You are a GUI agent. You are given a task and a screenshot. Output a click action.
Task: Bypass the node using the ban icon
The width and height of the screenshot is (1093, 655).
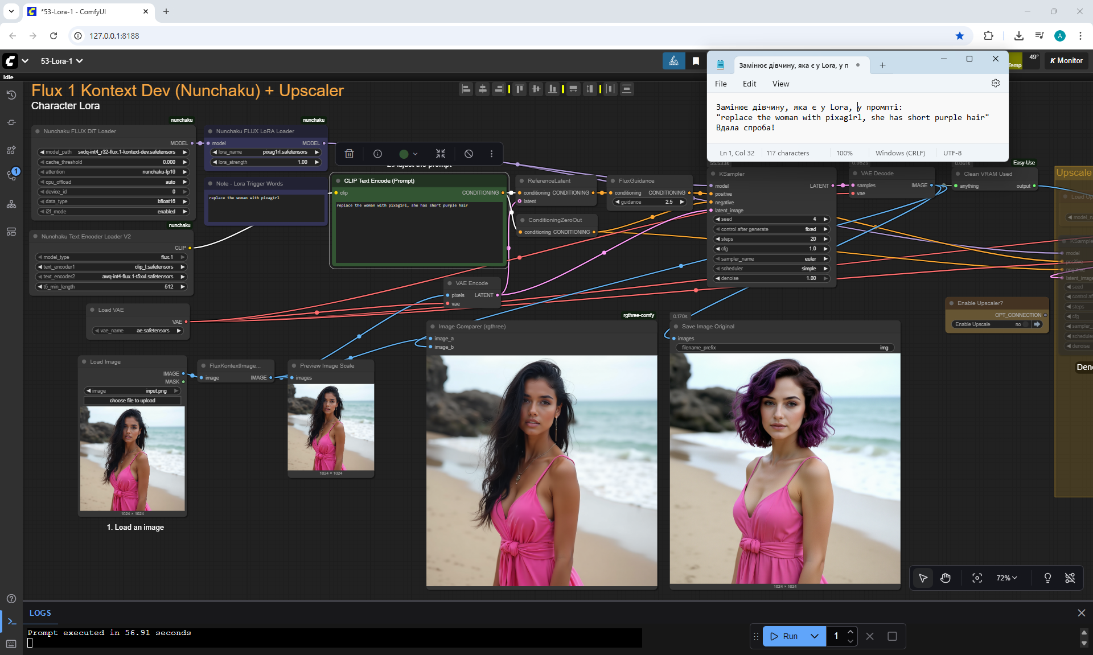[469, 154]
